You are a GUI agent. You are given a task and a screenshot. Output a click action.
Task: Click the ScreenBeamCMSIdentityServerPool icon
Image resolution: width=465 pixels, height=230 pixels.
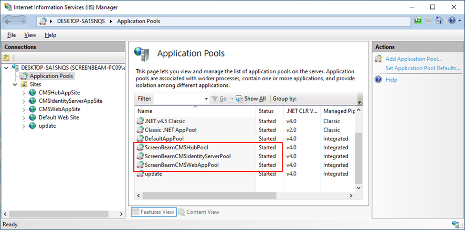tap(140, 156)
